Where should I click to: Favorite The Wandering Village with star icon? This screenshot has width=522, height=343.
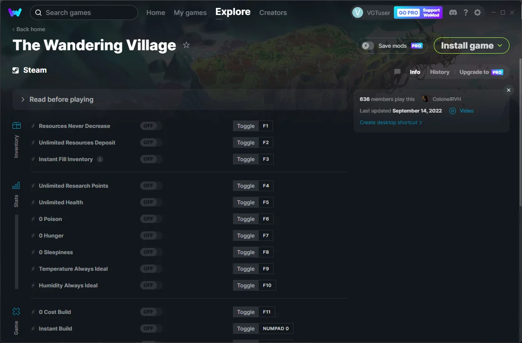tap(186, 45)
